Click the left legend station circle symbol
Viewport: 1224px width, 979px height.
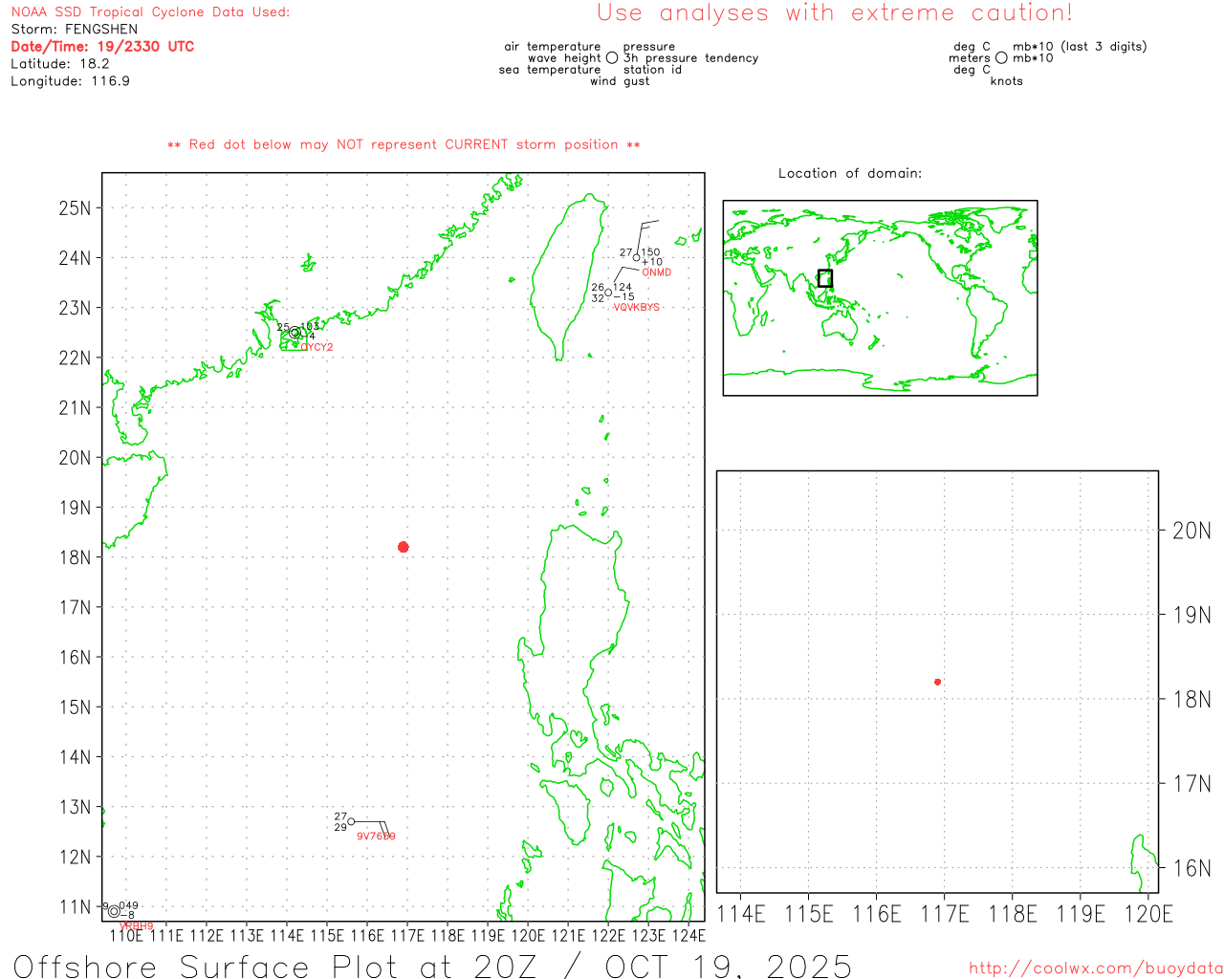tap(612, 58)
